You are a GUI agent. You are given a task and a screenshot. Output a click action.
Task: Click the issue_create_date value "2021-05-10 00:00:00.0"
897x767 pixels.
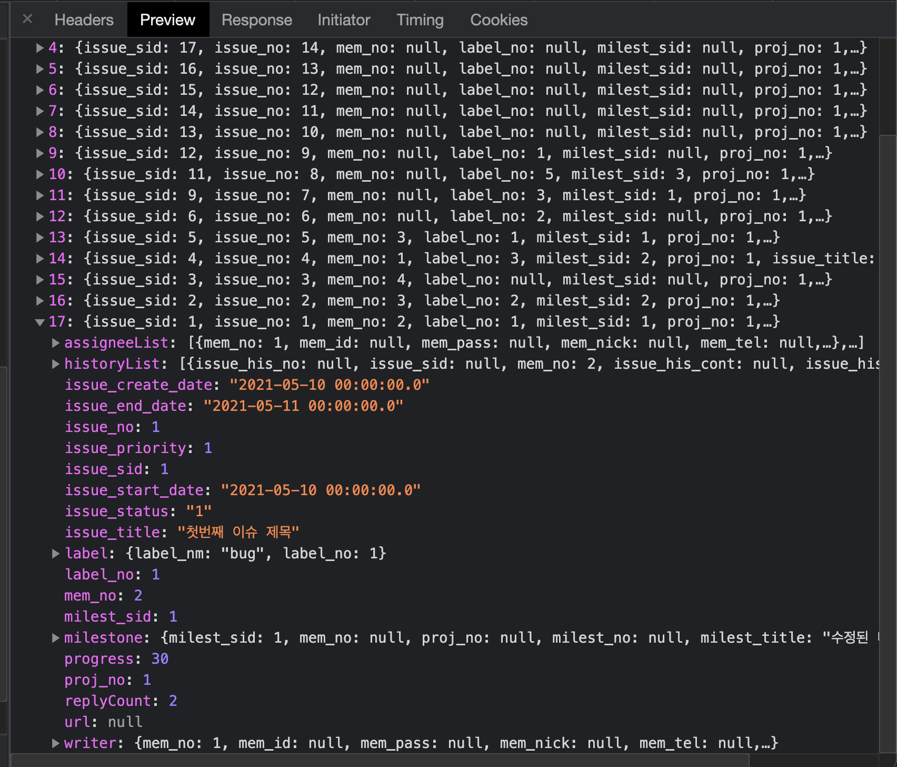point(330,385)
